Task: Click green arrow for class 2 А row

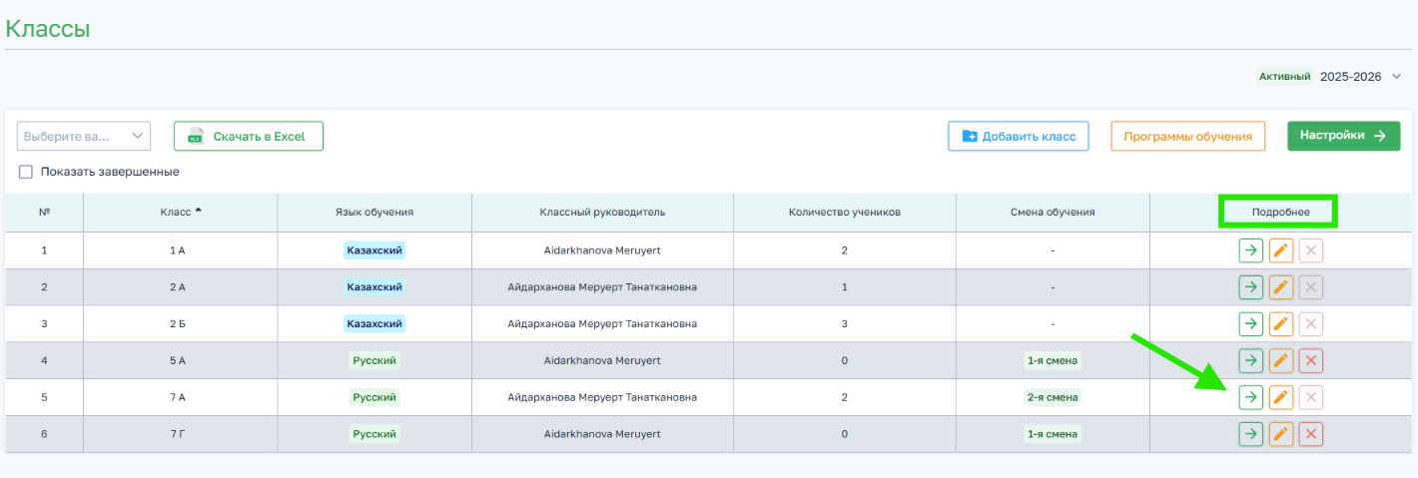Action: pyautogui.click(x=1250, y=287)
